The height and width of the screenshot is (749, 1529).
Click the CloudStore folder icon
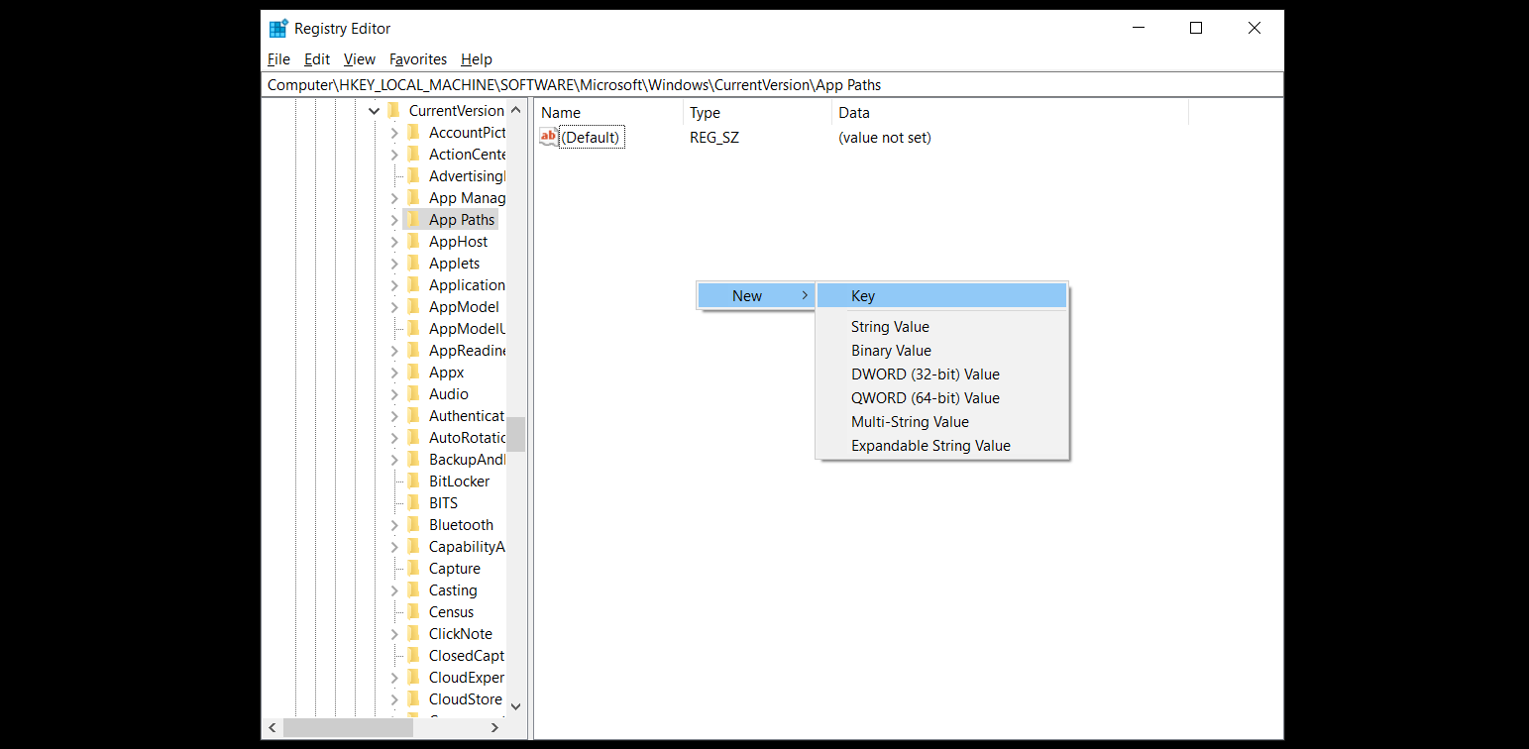[413, 699]
